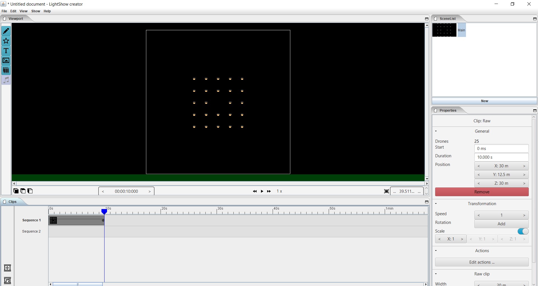Click the second cube view icon
The image size is (538, 286).
pos(23,191)
